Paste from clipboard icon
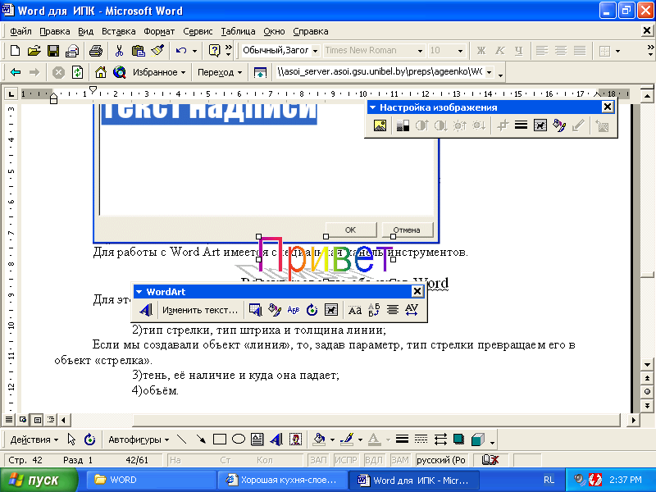656x492 pixels. click(138, 51)
